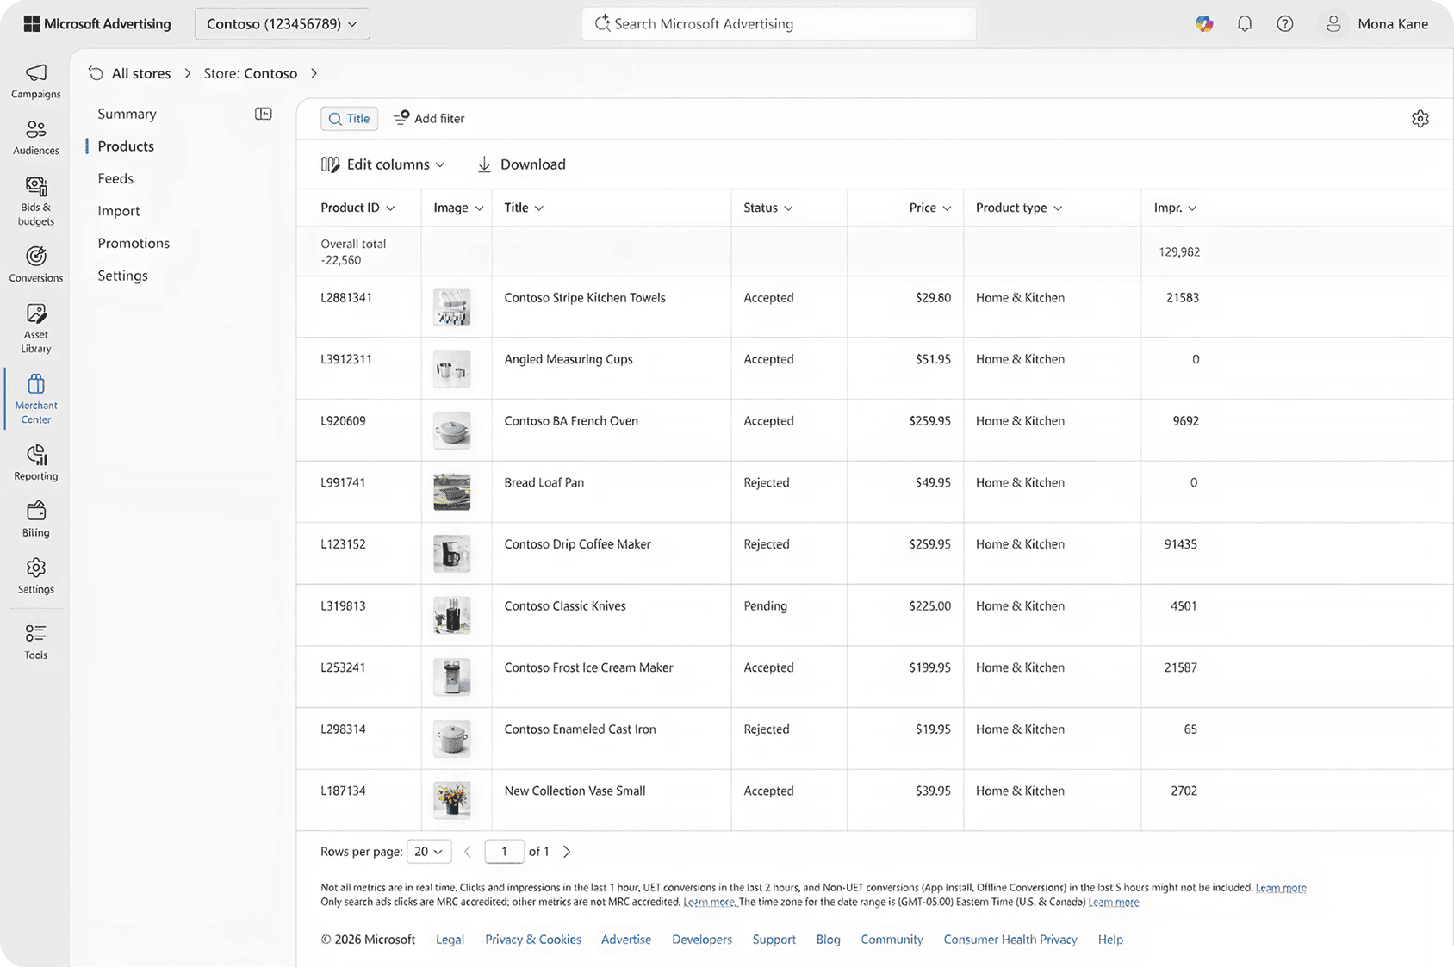Open Tools in the sidebar
Viewport: 1454px width, 968px height.
click(35, 642)
